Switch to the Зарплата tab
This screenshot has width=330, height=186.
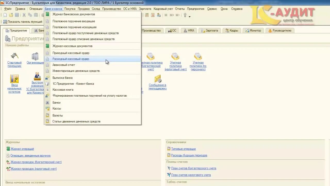point(210,30)
